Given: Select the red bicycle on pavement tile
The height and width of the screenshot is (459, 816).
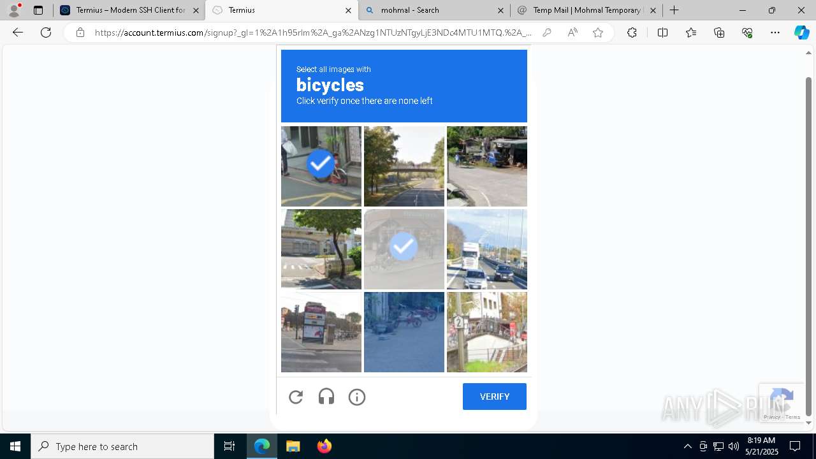Looking at the screenshot, I should coord(404,332).
